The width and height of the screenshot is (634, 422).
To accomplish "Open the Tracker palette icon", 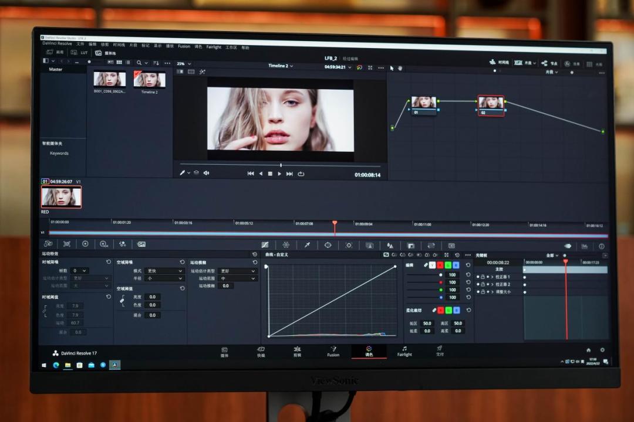I will click(349, 245).
